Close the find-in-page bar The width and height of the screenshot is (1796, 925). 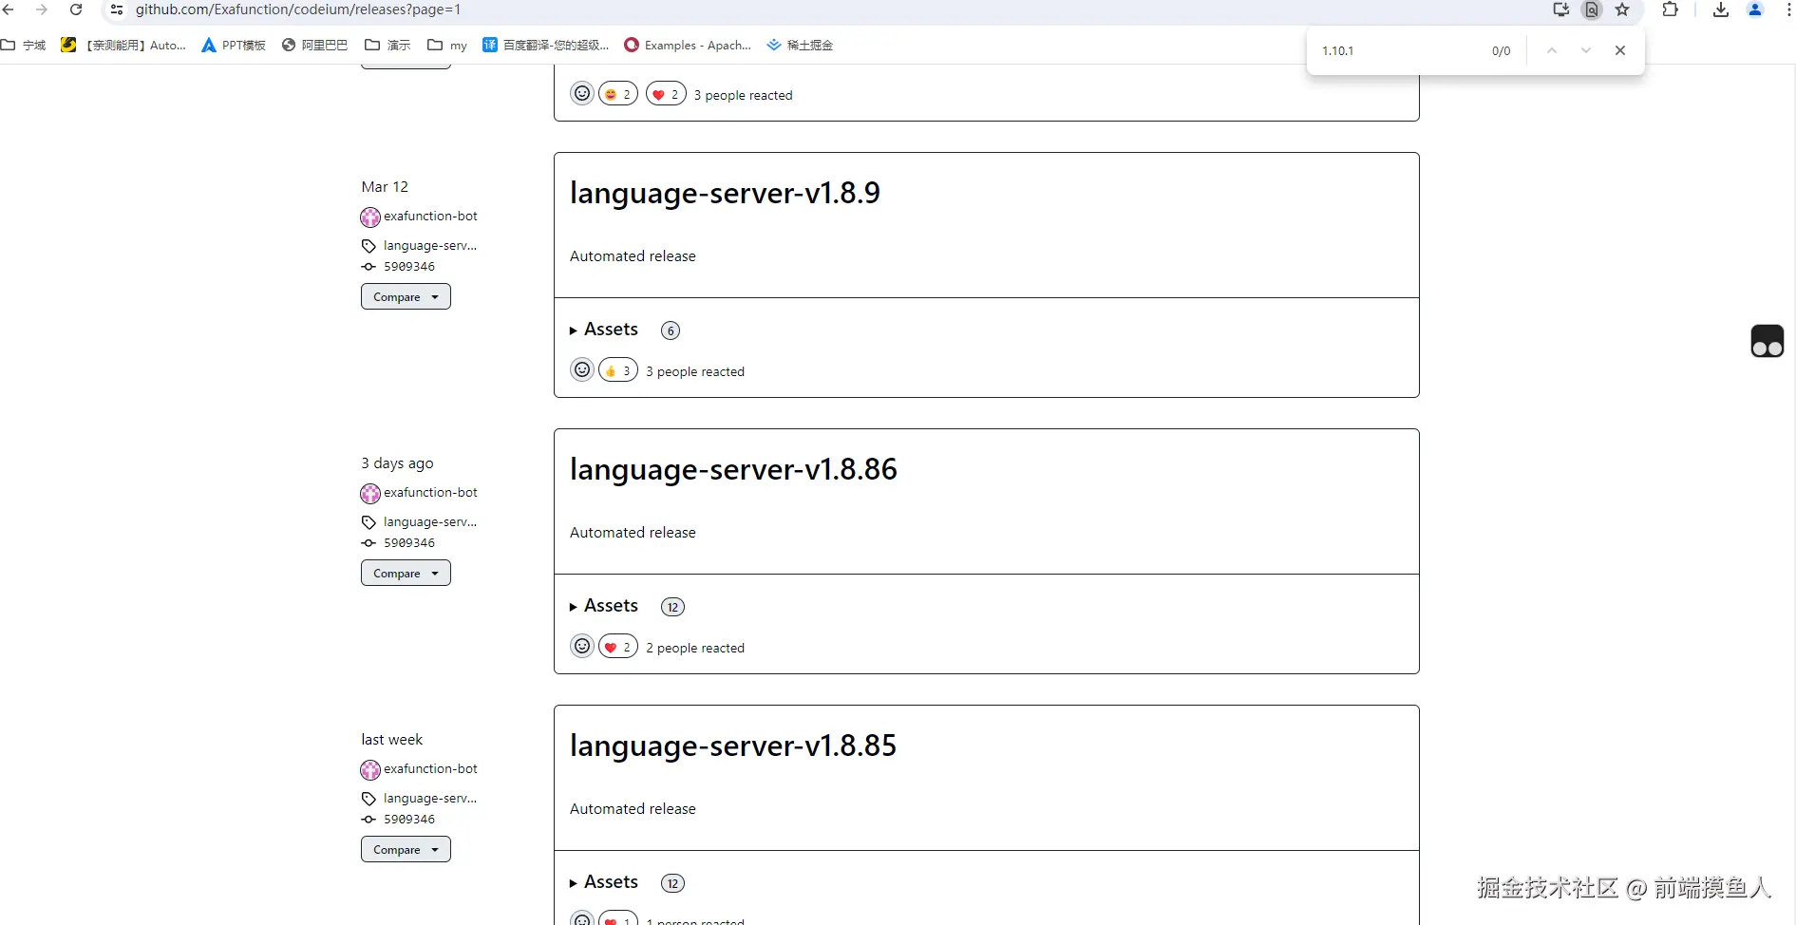coord(1619,50)
